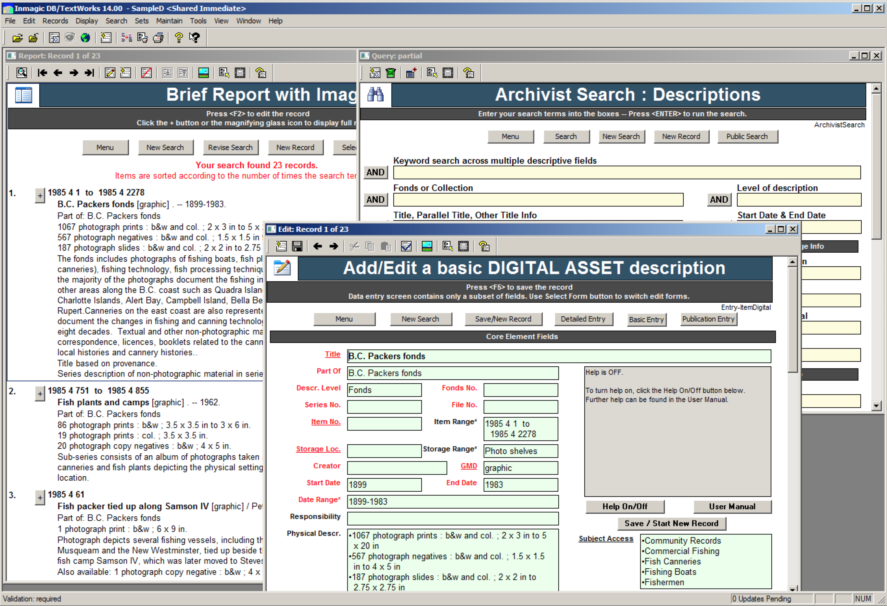Toggle the AND operator beside Keyword search
Screen dimensions: 887x606
tap(375, 172)
